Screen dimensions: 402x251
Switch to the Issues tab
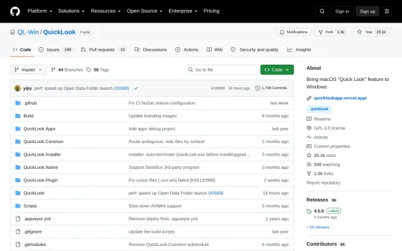click(55, 50)
